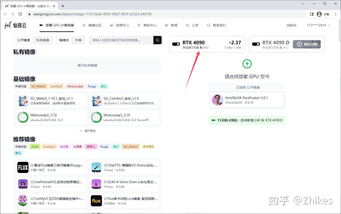Click the site info lock icon
Screen dimensions: 341x214
[29, 14]
